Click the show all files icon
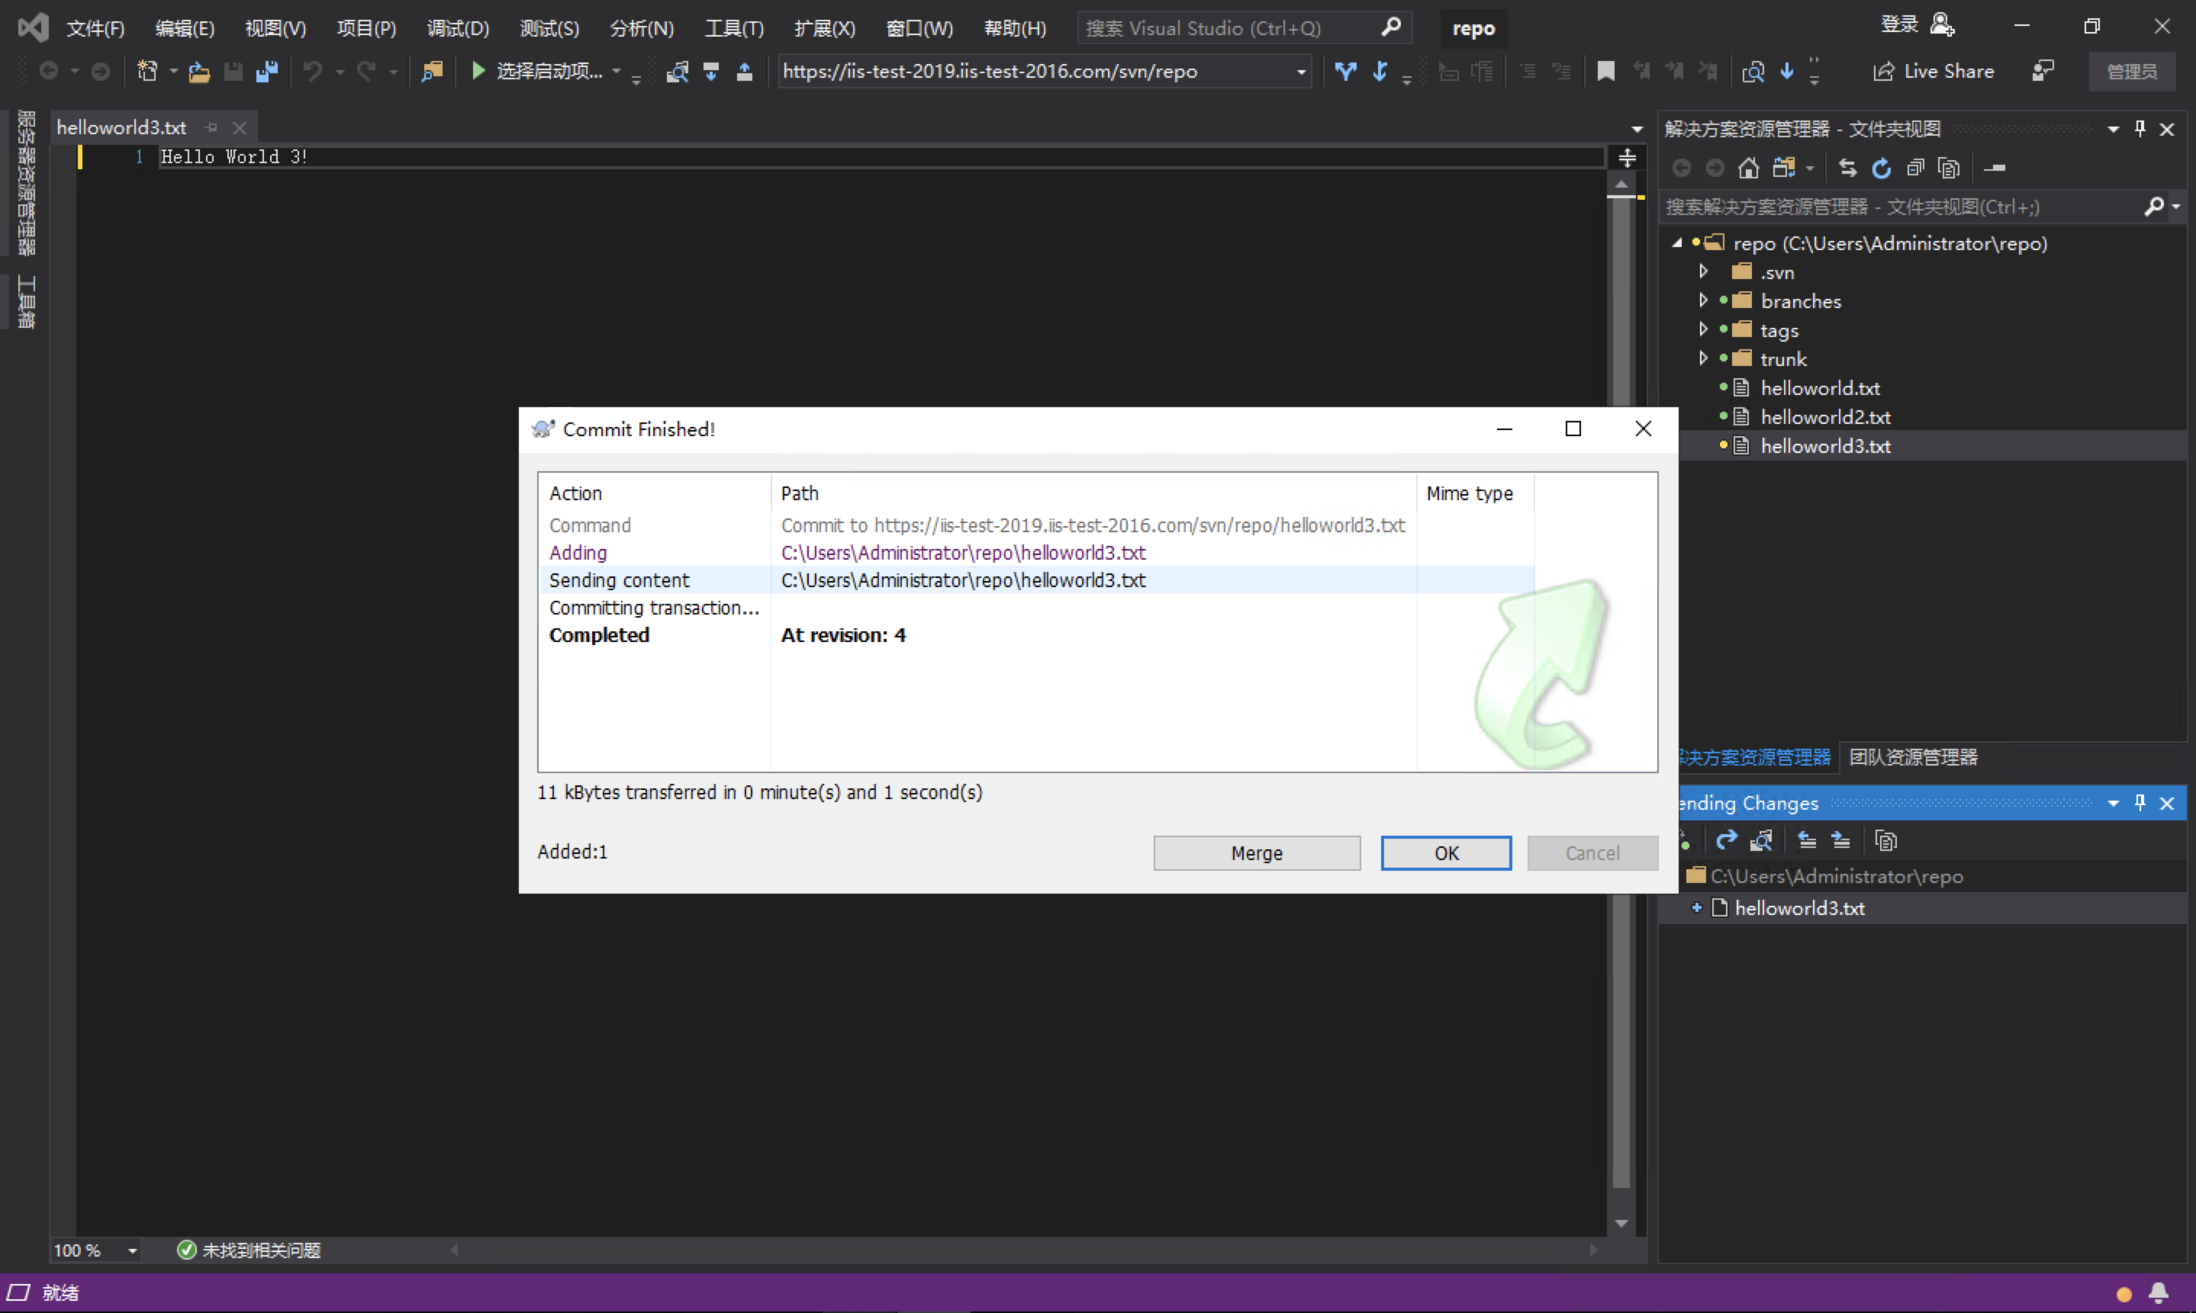 click(1948, 167)
